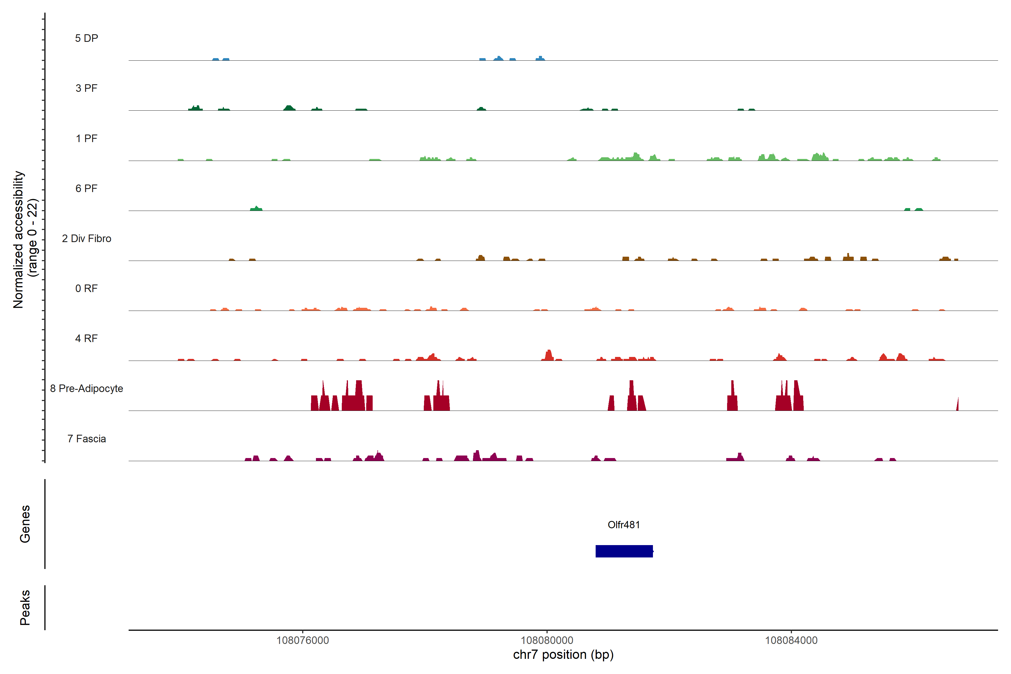Image resolution: width=1011 pixels, height=674 pixels.
Task: Click the 1 PF track label
Action: [86, 138]
